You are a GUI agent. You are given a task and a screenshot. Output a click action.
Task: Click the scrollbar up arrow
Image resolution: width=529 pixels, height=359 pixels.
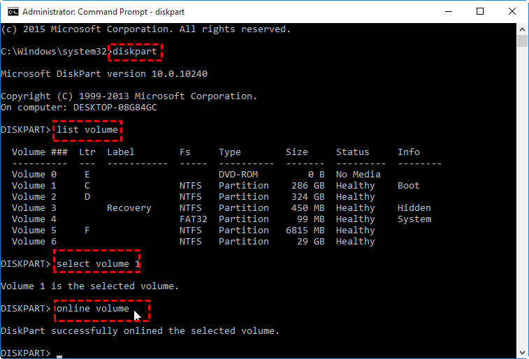pos(522,29)
